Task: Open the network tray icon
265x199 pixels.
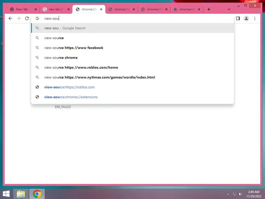Action: 234,194
